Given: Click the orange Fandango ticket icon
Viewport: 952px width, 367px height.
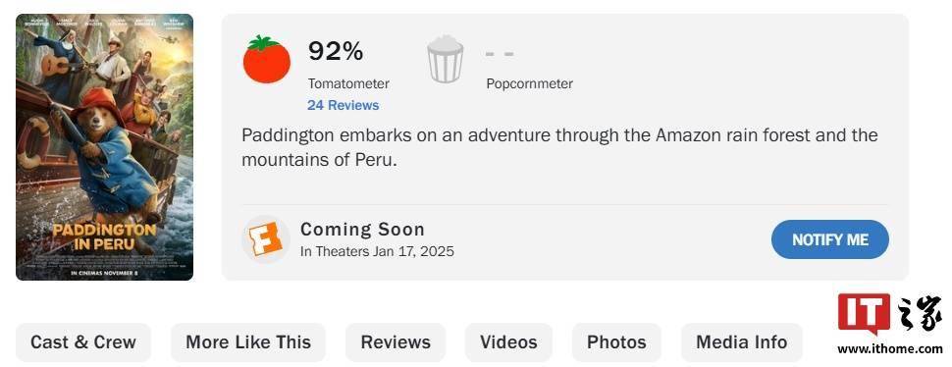Looking at the screenshot, I should click(266, 239).
